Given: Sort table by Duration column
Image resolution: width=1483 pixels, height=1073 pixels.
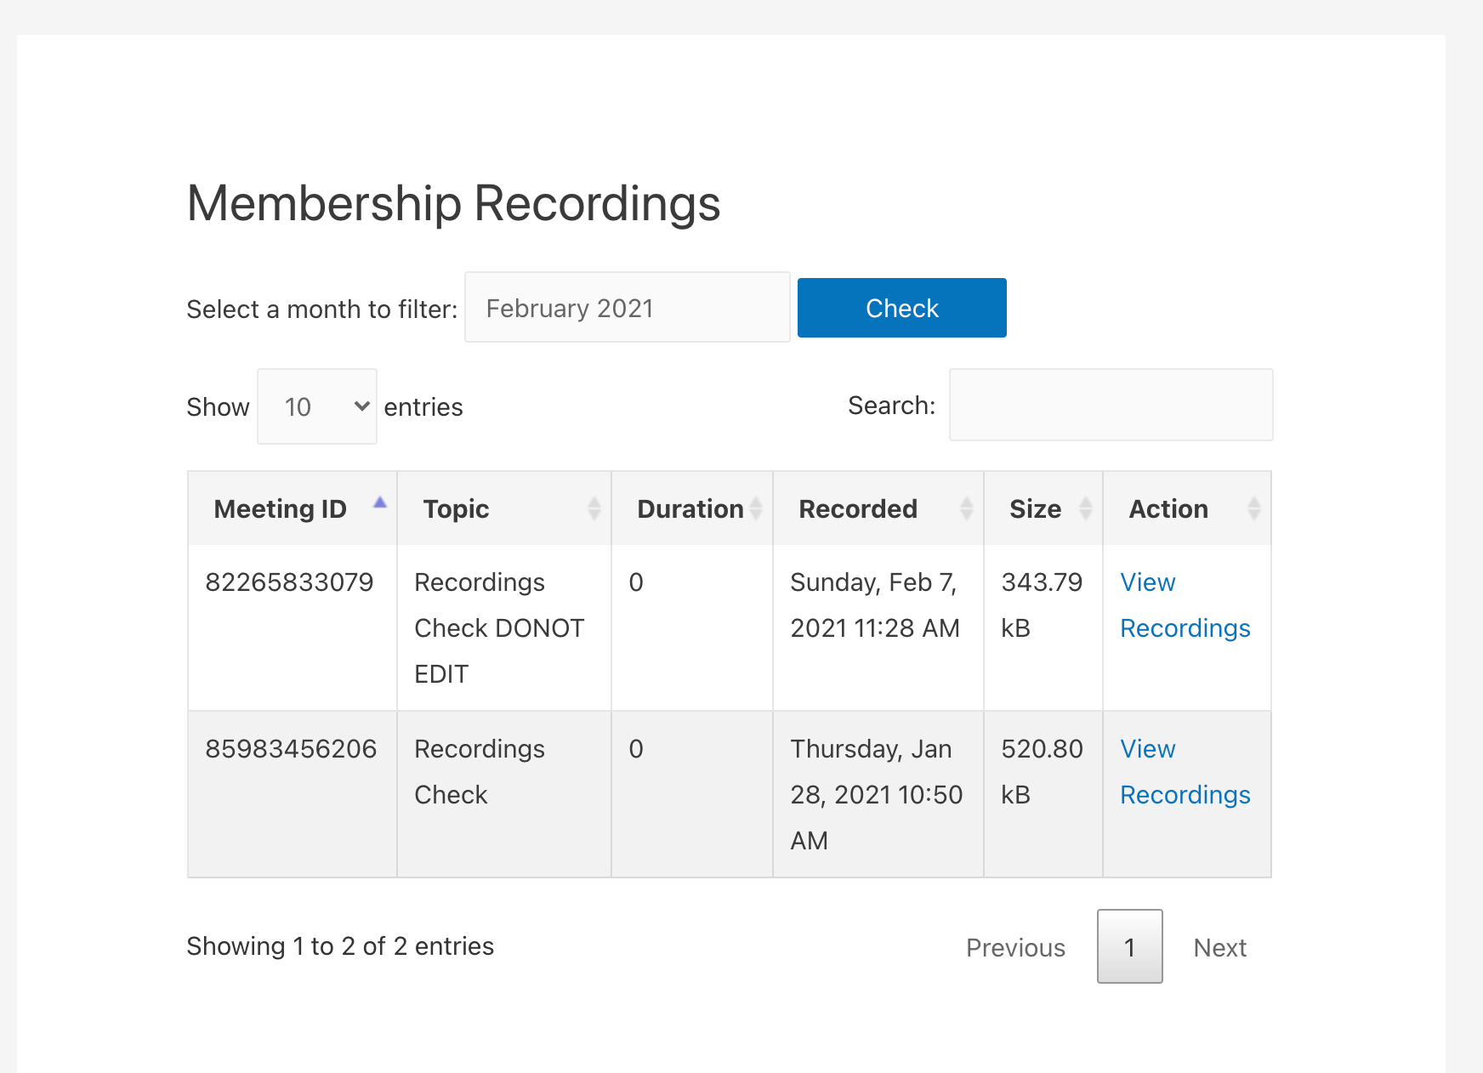Looking at the screenshot, I should point(692,508).
